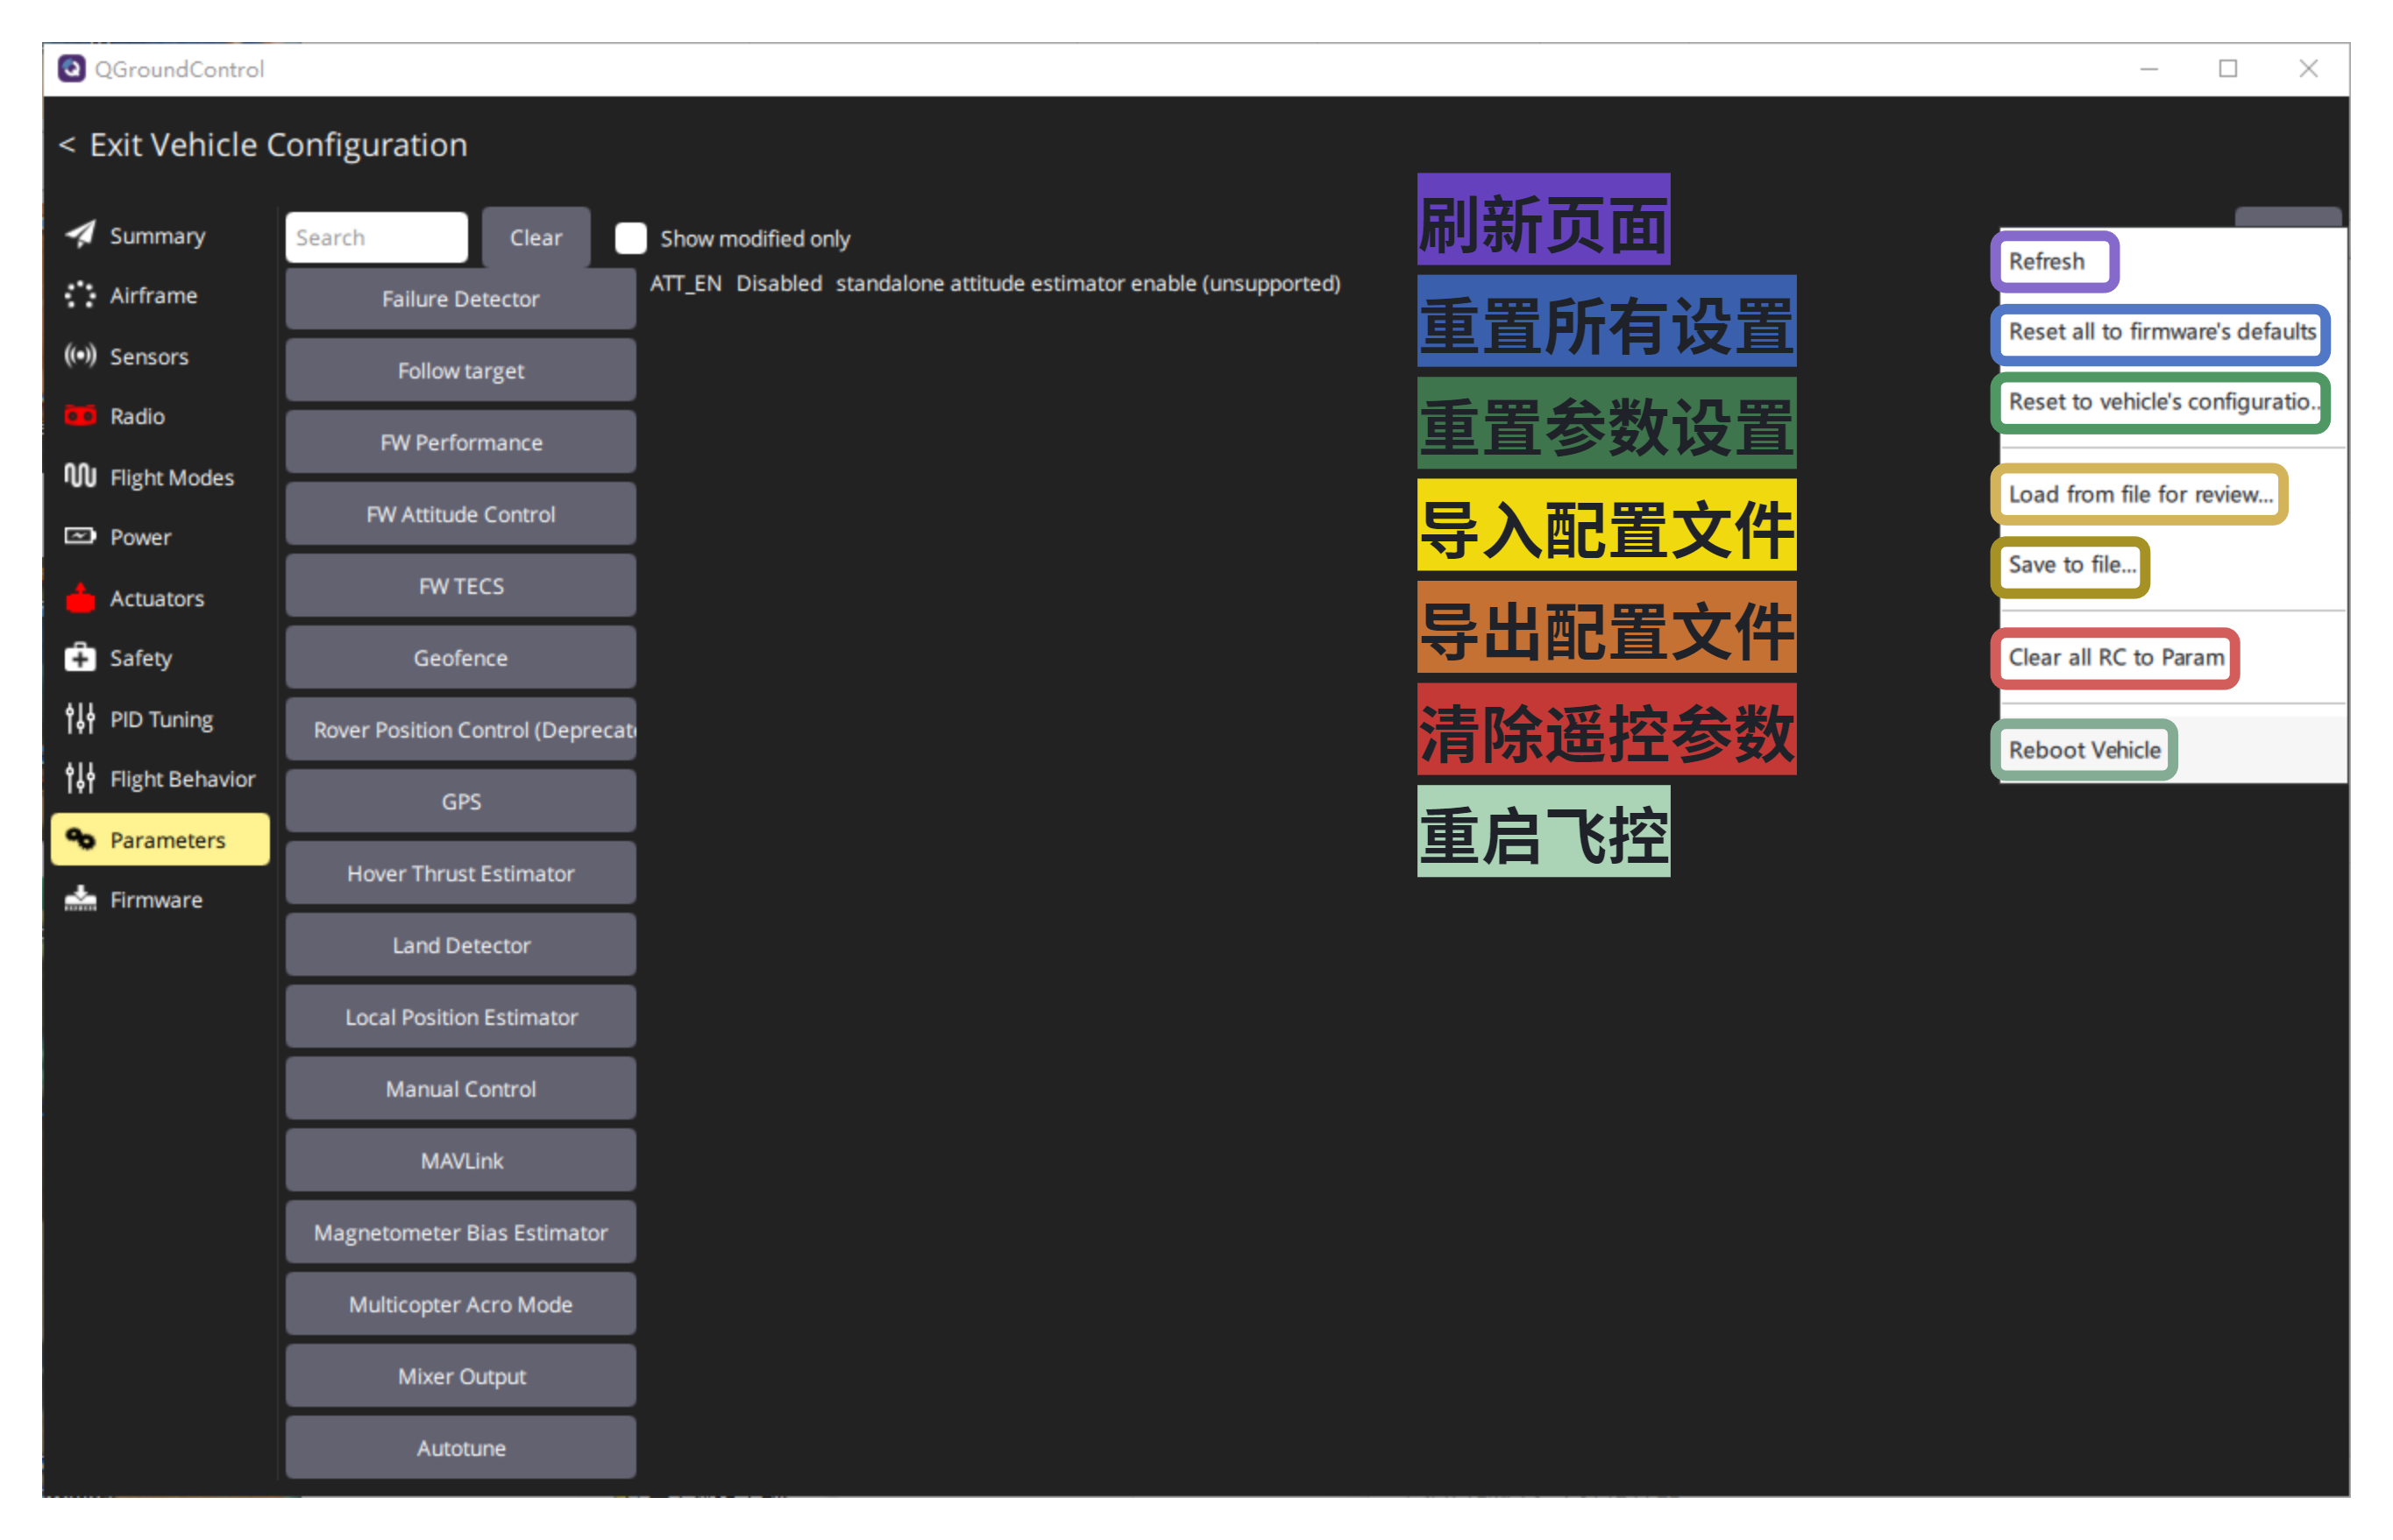Open the Sensors signal icon
This screenshot has width=2393, height=1540.
[x=80, y=356]
